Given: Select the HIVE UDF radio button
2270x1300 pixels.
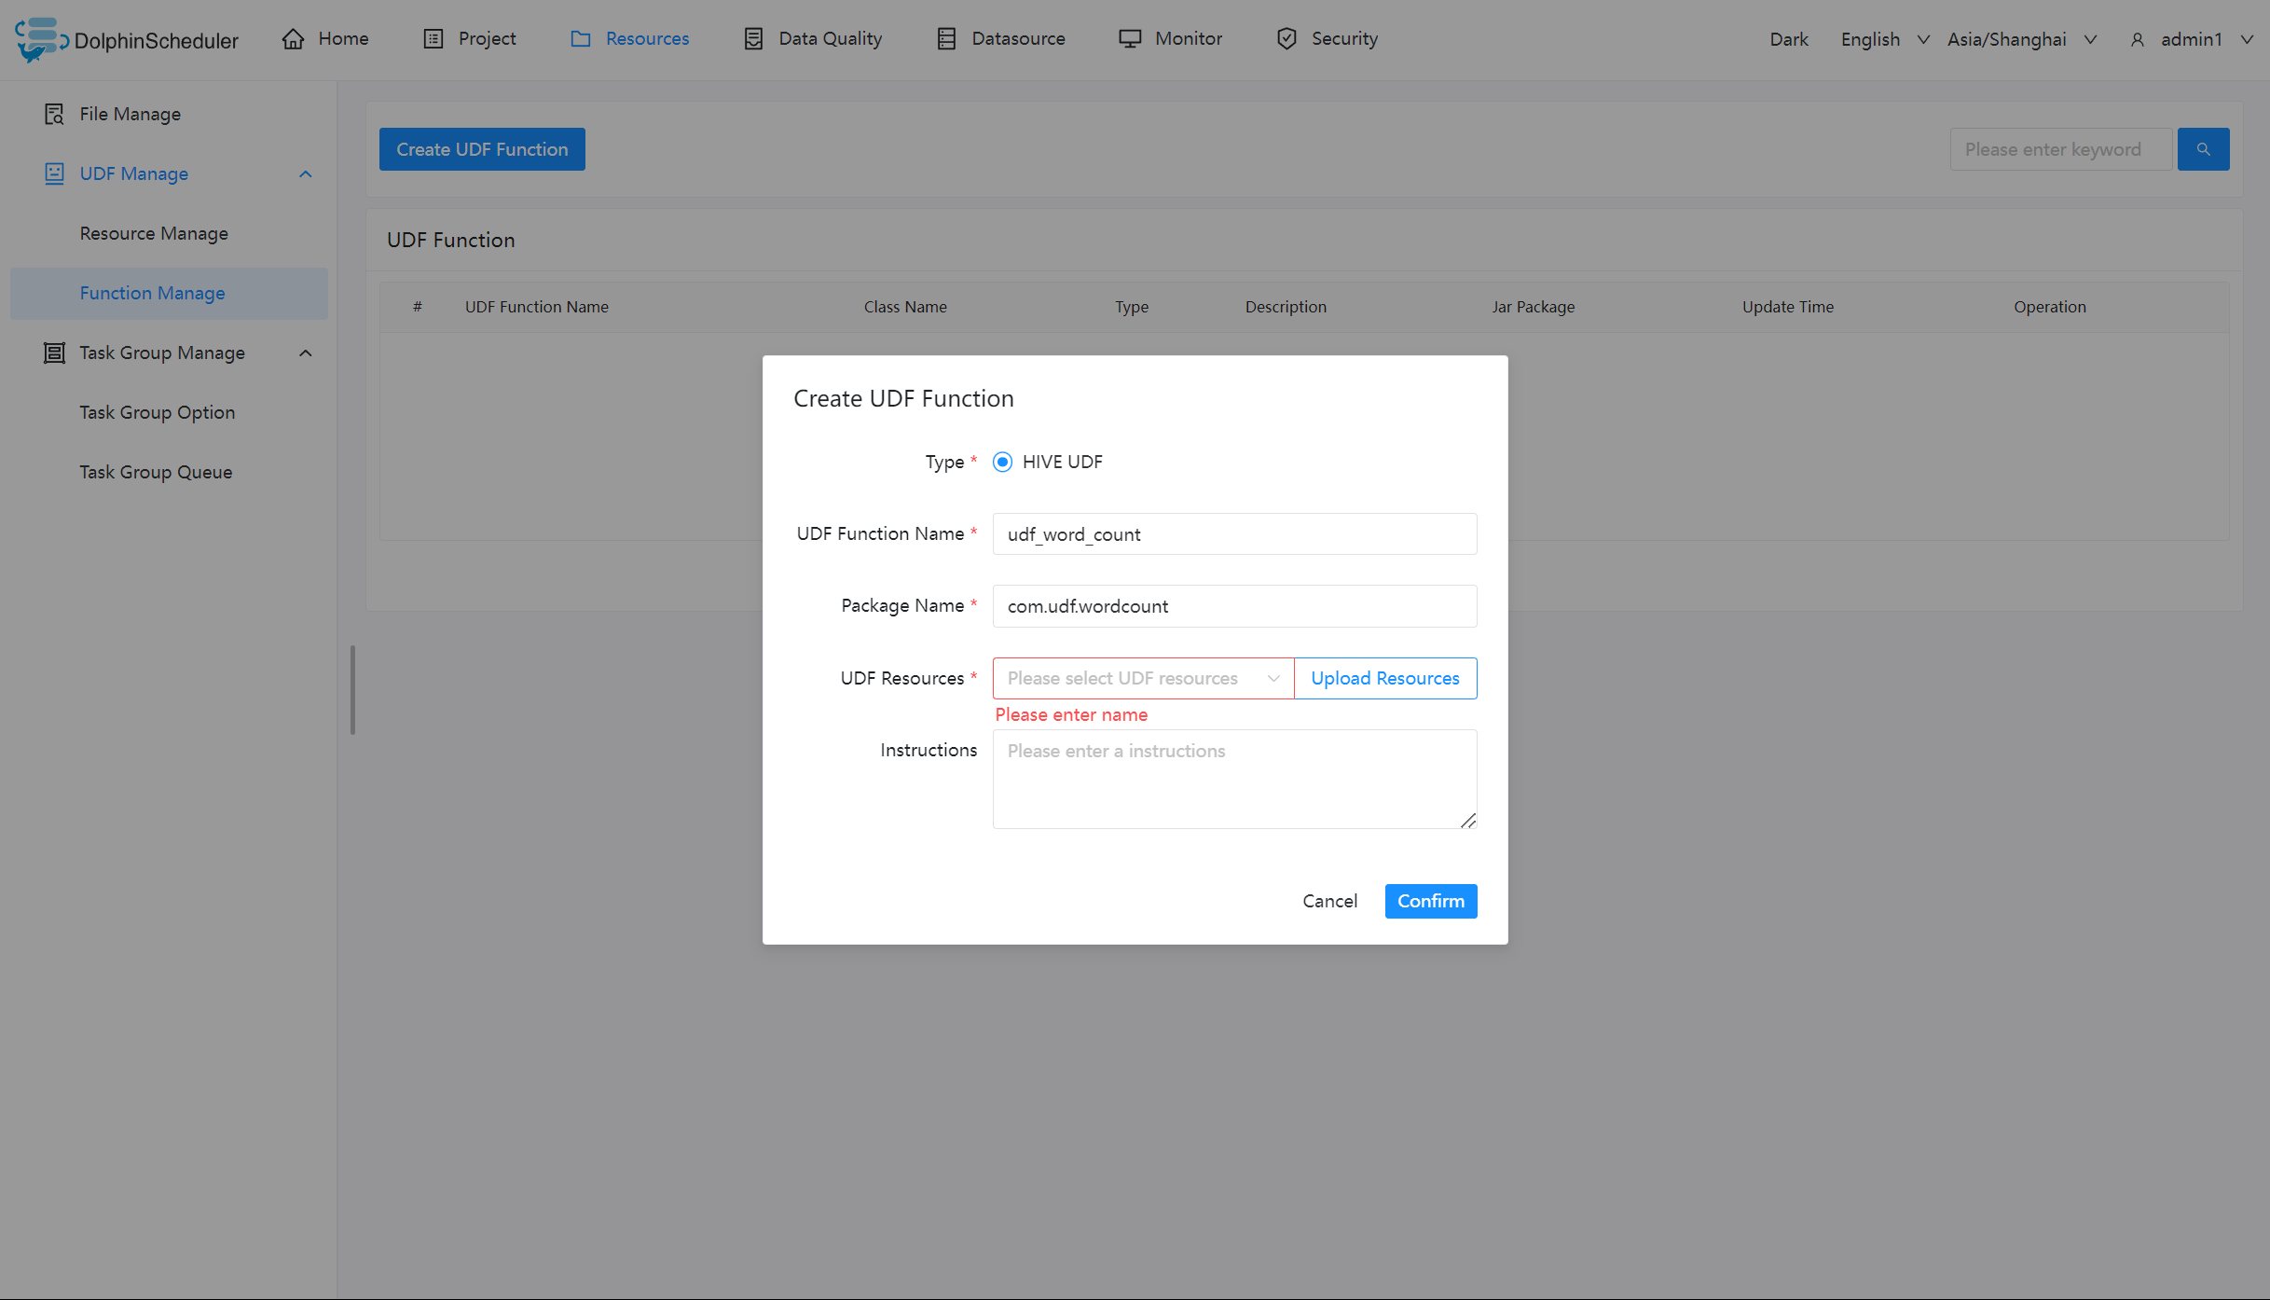Looking at the screenshot, I should click(1002, 462).
